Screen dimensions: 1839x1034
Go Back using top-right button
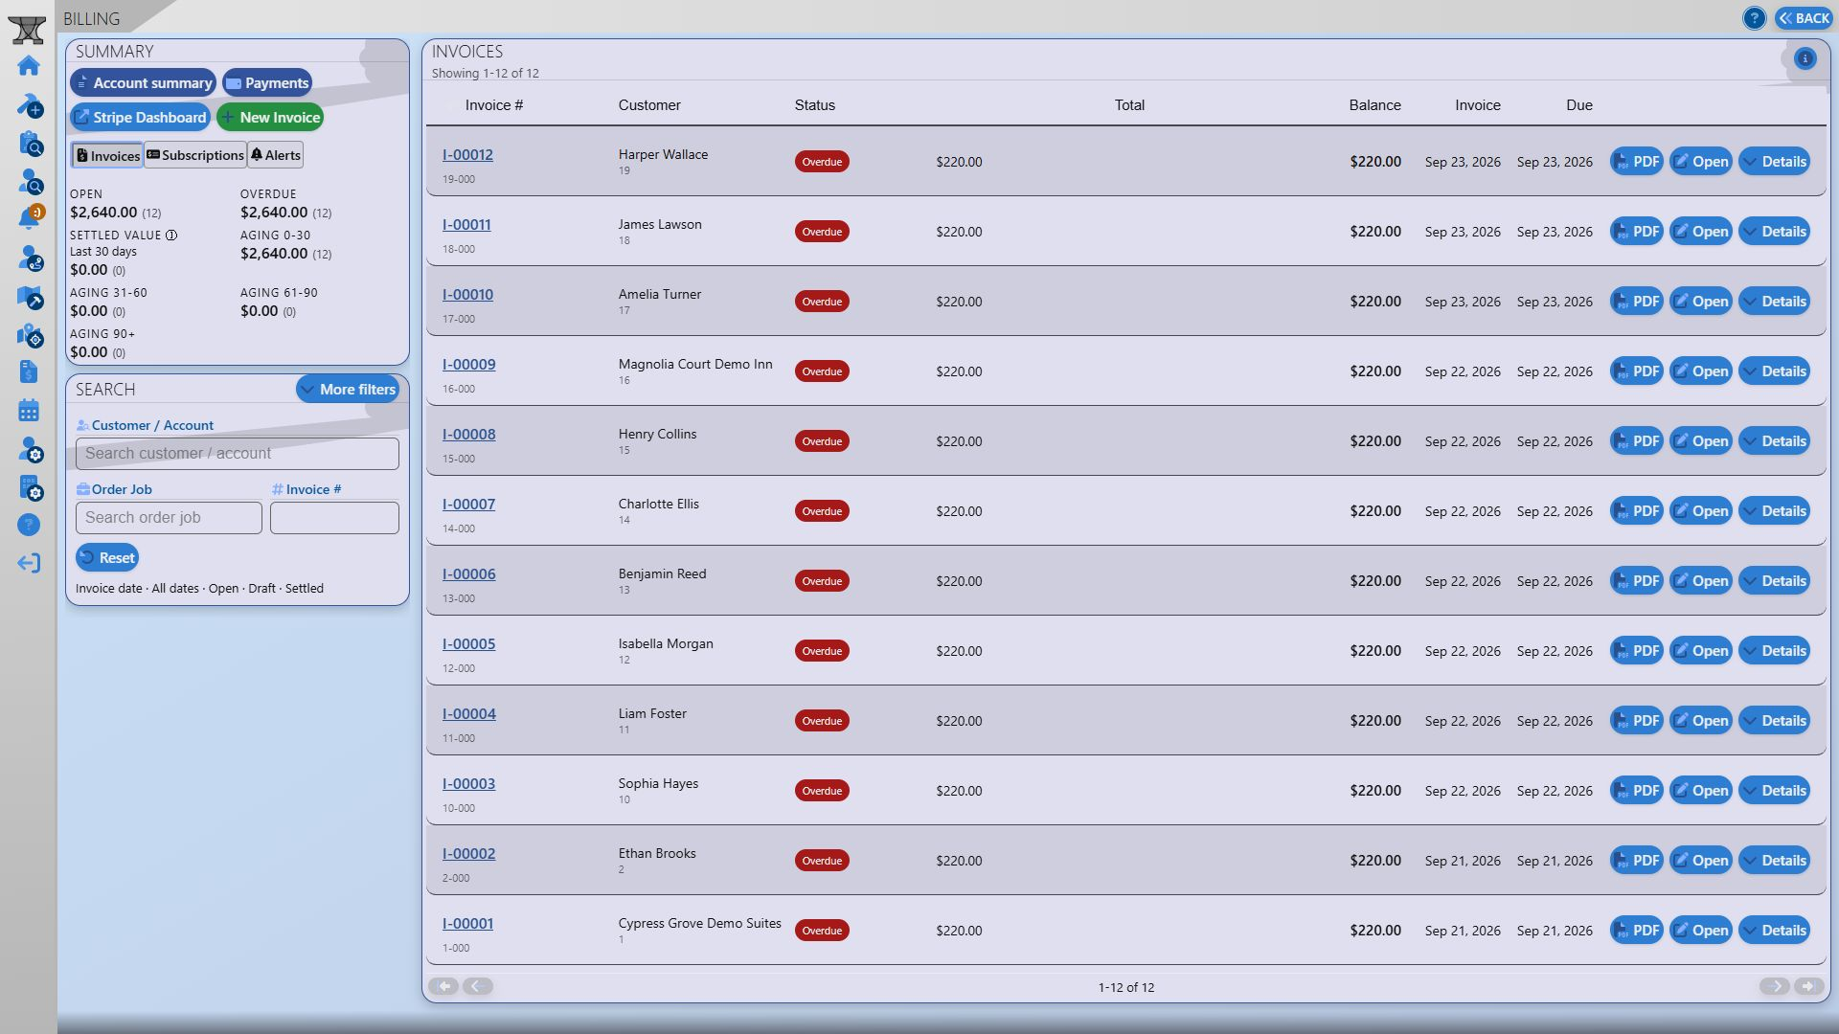click(1804, 18)
